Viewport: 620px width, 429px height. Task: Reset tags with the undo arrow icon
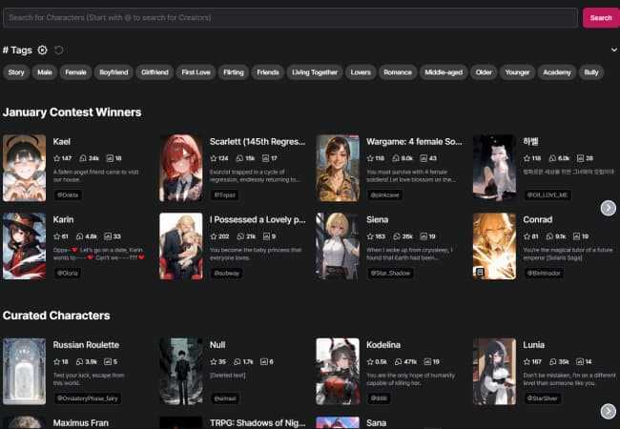[59, 50]
